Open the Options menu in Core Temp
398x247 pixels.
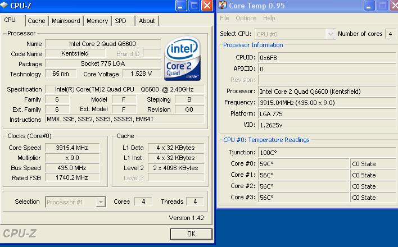pyautogui.click(x=246, y=19)
